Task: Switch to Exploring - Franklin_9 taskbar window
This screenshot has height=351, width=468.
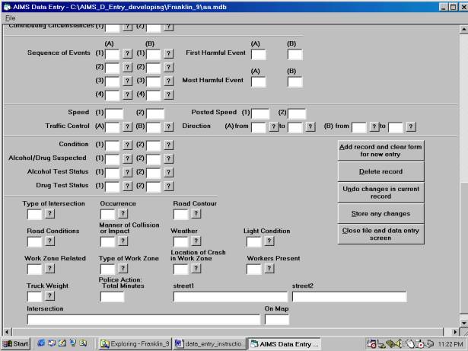Action: [135, 344]
